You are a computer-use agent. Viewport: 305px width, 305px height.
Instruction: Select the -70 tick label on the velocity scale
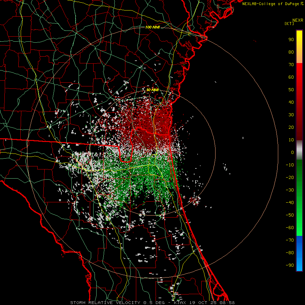[x=290, y=240]
